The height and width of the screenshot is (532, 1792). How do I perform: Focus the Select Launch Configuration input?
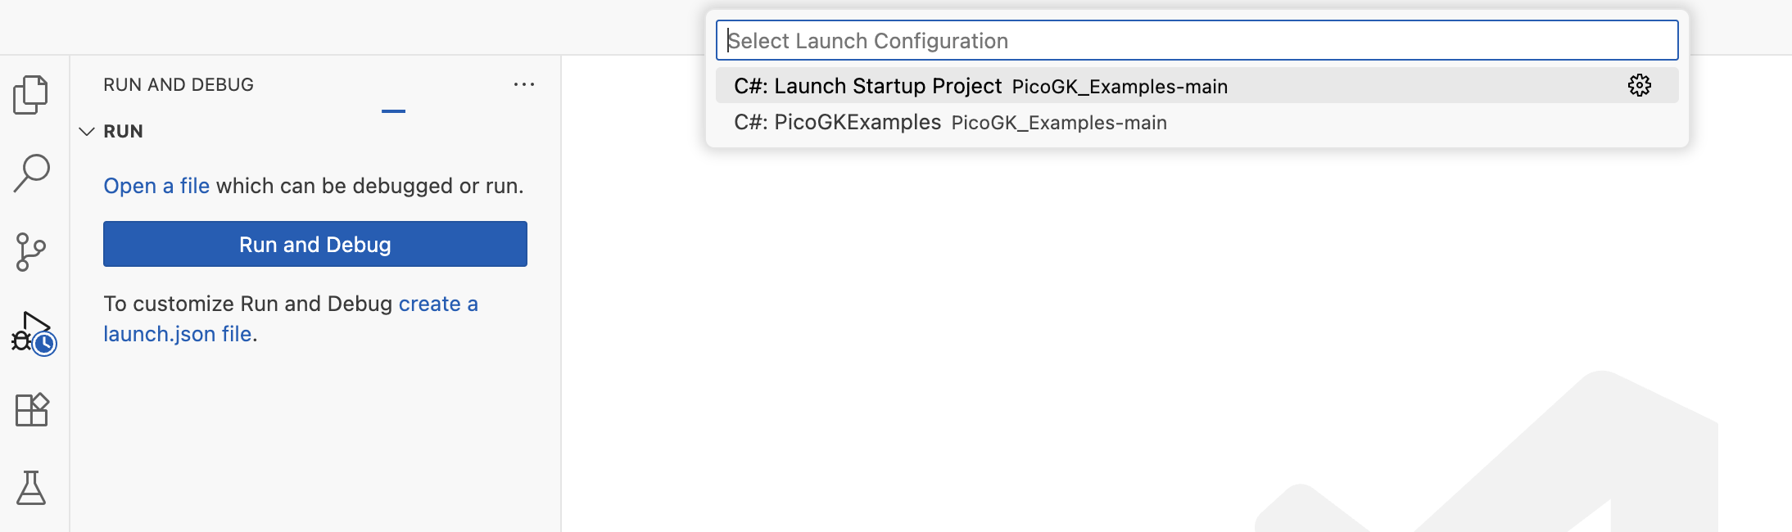(1197, 40)
